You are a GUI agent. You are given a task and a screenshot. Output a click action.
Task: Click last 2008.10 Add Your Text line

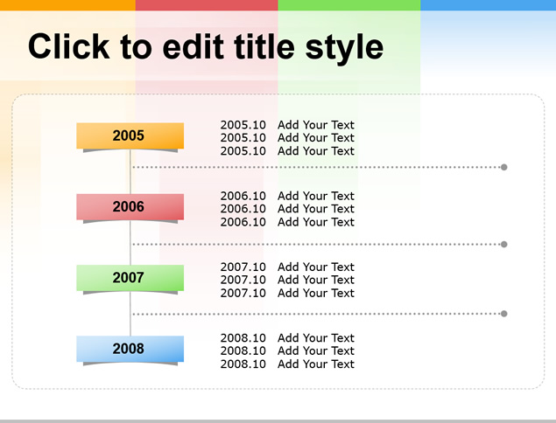pyautogui.click(x=287, y=364)
